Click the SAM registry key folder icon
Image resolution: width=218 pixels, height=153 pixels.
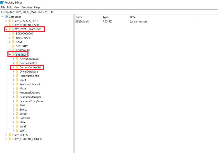(14, 42)
